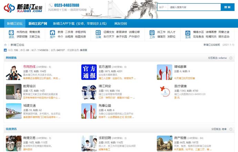Switch to the 新靖江房产网 tab
This screenshot has width=238, height=152.
click(38, 24)
